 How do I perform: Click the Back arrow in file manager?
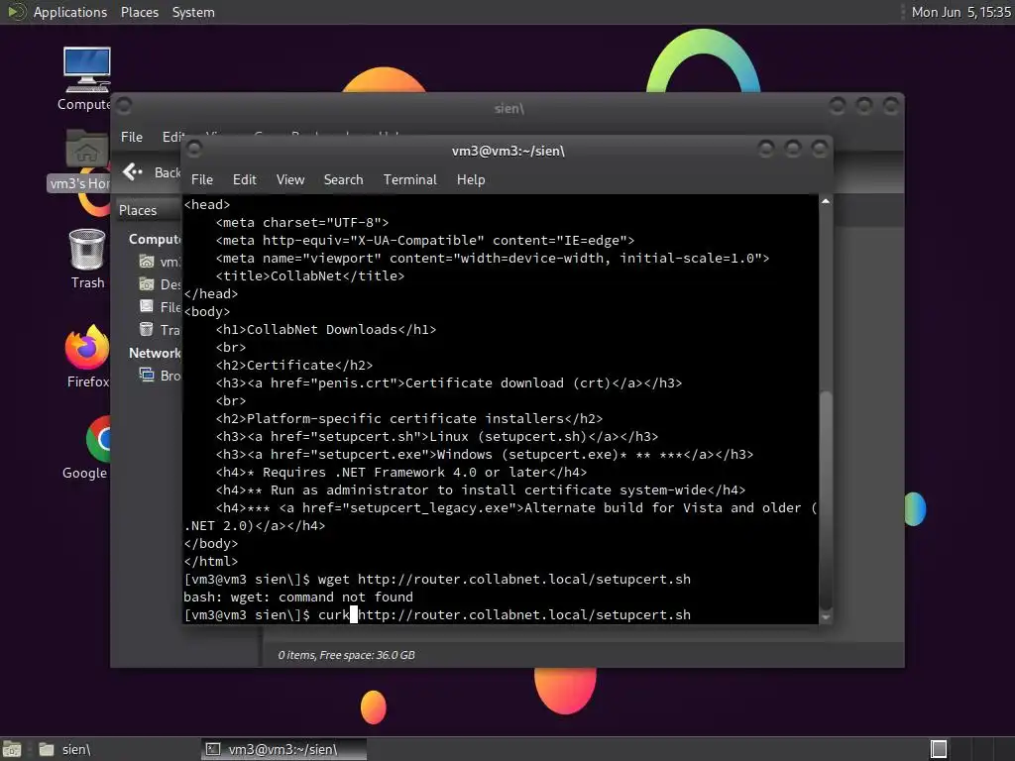point(133,171)
